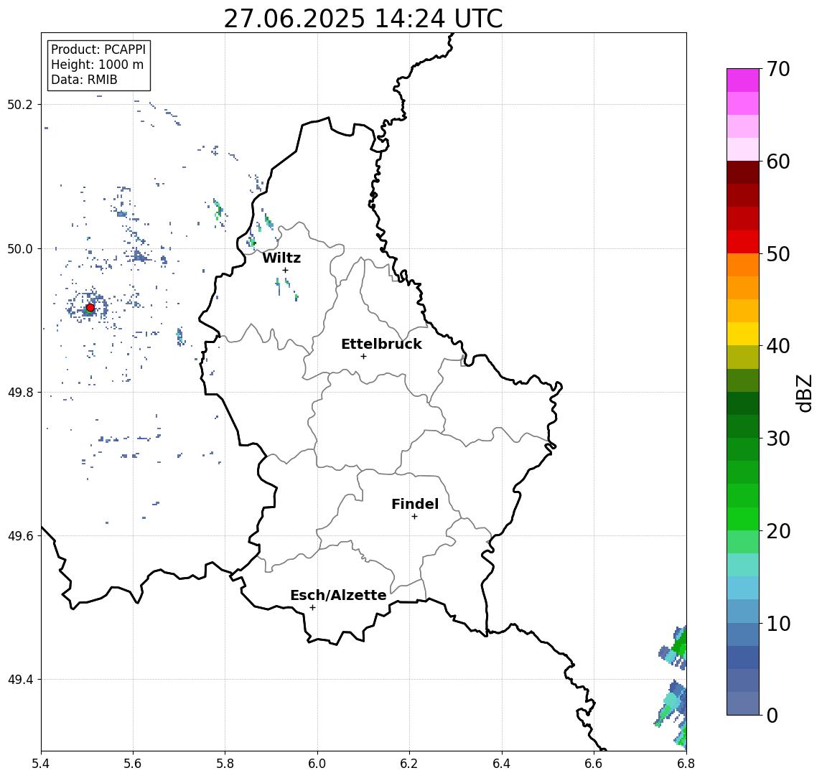Click the dBZ colorbar axis label
This screenshot has width=822, height=778.
803,393
